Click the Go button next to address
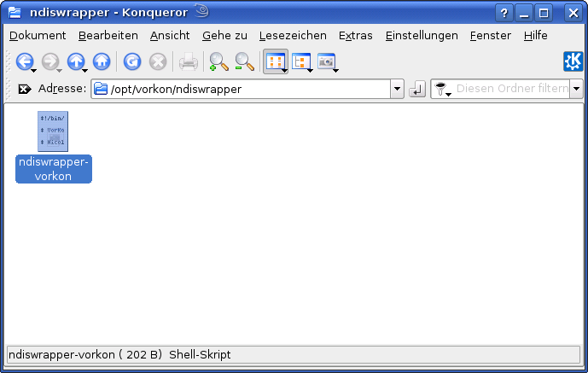Viewport: 588px width, 373px height. (417, 89)
